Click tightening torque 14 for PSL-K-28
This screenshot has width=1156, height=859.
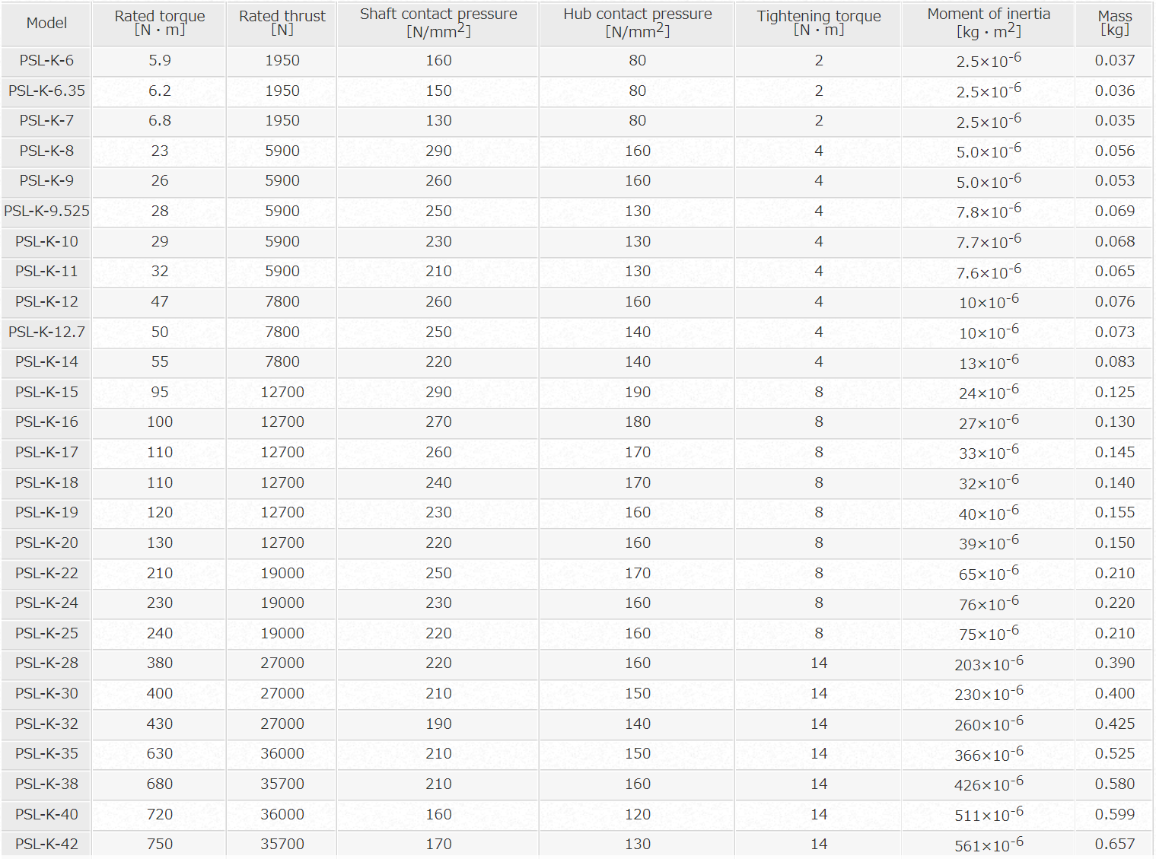point(819,663)
